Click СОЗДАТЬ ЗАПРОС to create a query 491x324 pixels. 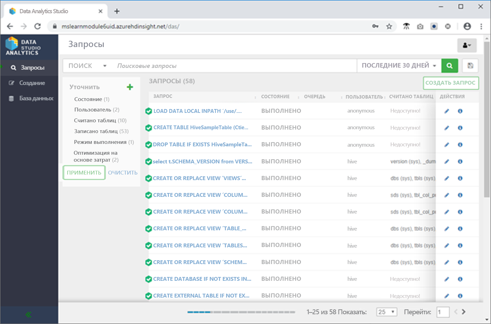tap(451, 84)
